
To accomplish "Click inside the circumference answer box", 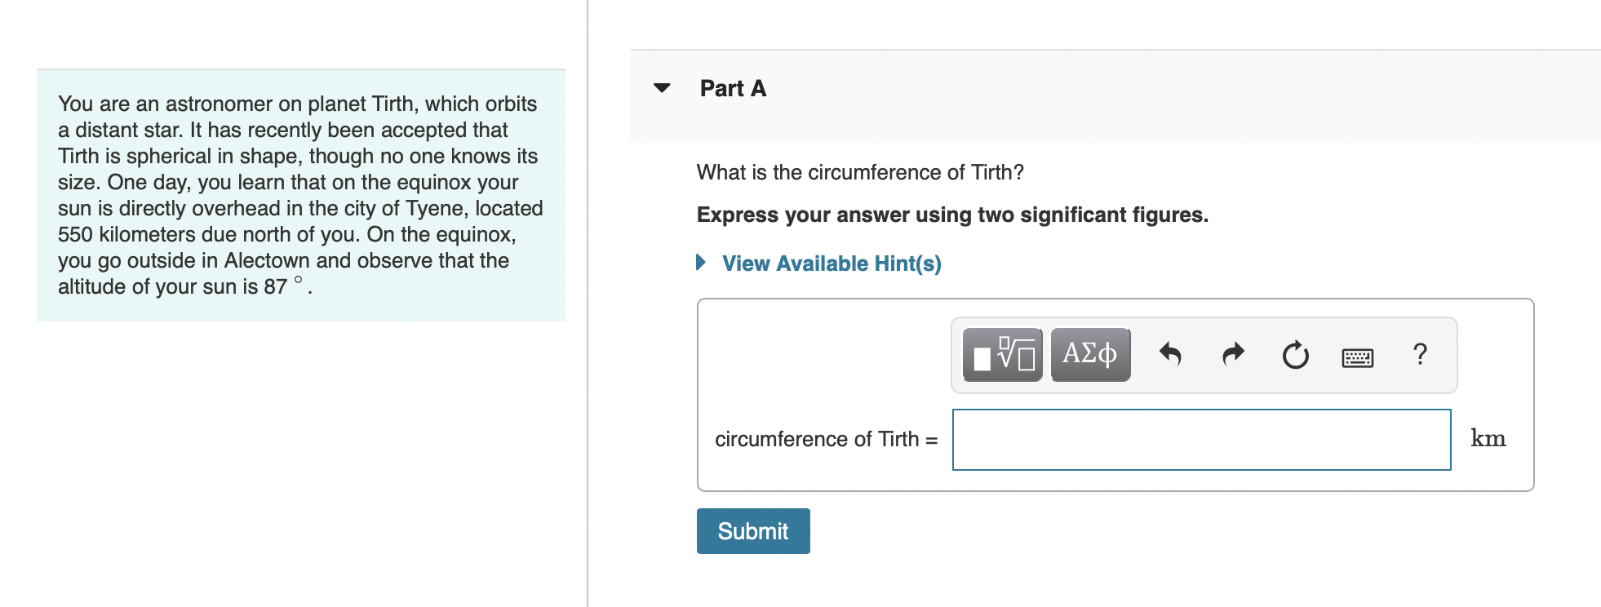I will 1201,440.
